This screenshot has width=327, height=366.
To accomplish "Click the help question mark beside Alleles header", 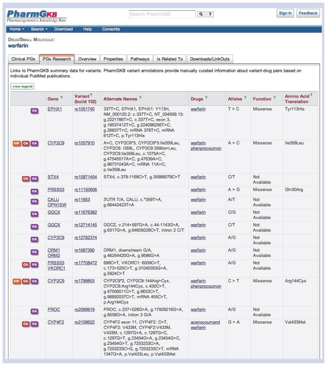I will 245,97.
